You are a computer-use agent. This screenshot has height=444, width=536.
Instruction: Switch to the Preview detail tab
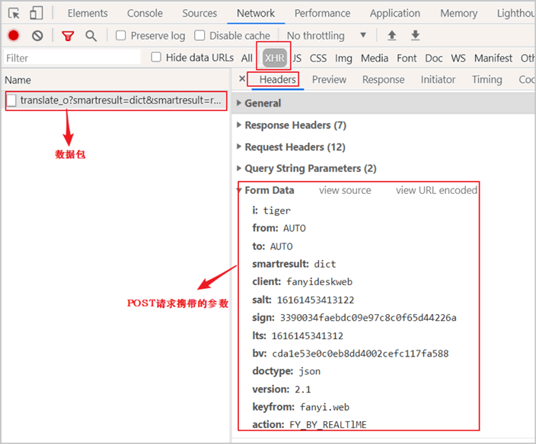329,79
